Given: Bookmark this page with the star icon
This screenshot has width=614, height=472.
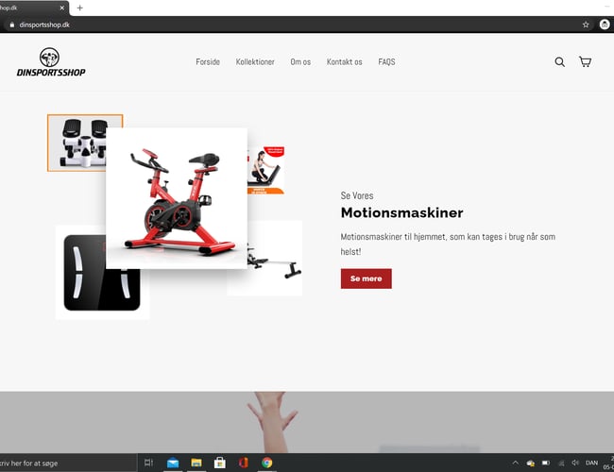Looking at the screenshot, I should pyautogui.click(x=586, y=25).
